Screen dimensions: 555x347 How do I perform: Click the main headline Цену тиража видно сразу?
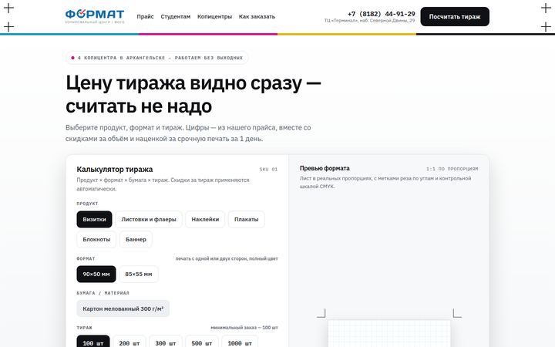tap(193, 94)
